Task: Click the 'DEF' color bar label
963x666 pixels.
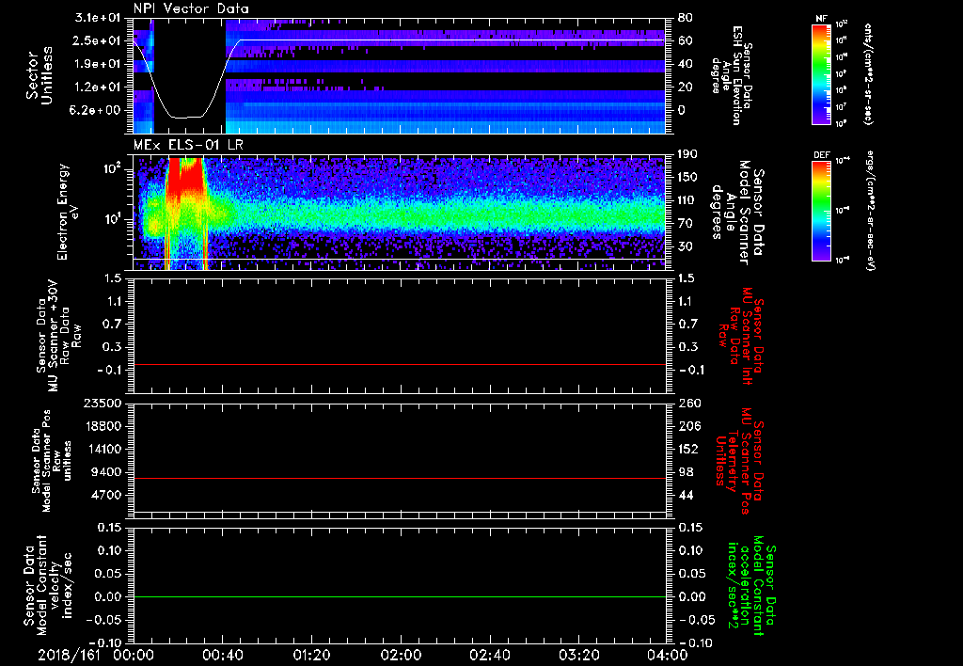Action: (822, 155)
